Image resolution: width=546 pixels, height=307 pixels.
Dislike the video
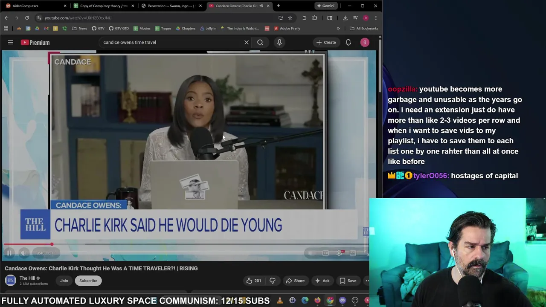[272, 281]
